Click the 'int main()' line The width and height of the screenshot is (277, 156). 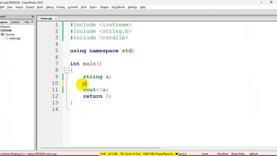click(x=86, y=64)
